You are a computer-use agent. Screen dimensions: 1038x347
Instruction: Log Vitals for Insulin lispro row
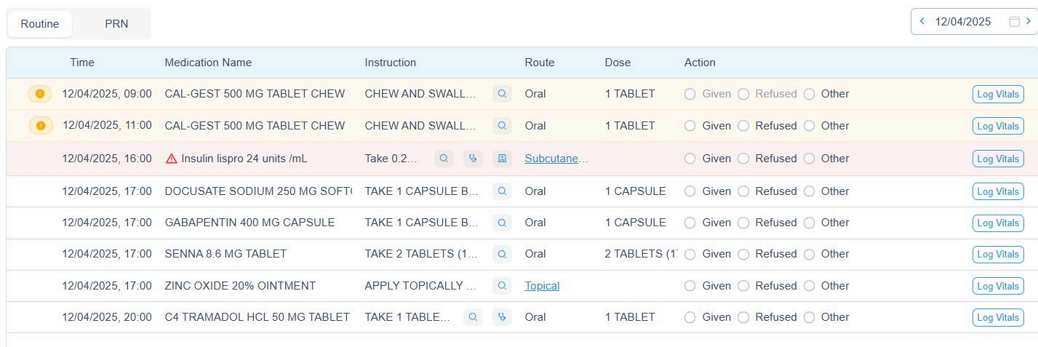click(x=997, y=159)
